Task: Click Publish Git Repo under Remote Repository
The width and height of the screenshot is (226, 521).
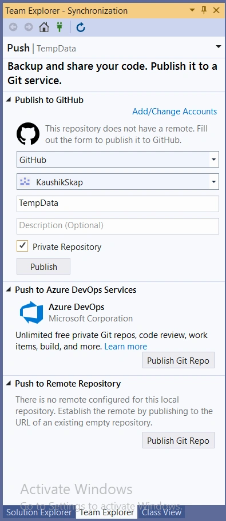Action: pyautogui.click(x=179, y=440)
